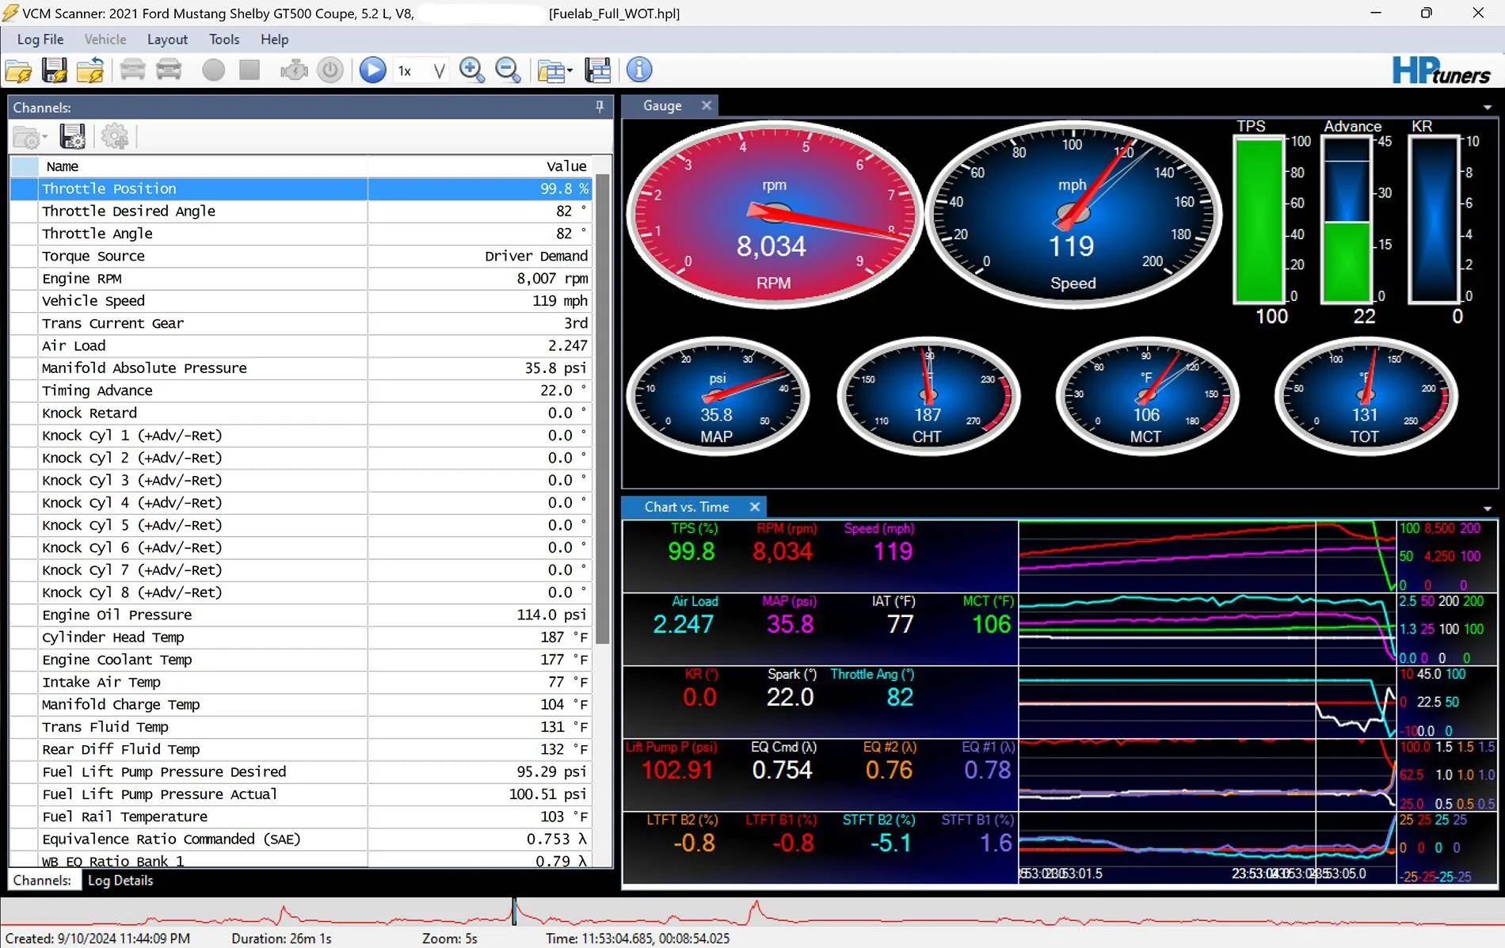Click the add channel gear icon
Screen dimensions: 1505x948
click(x=115, y=137)
